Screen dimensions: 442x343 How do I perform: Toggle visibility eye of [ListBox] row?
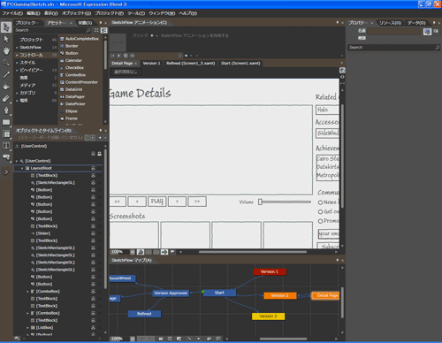93,328
